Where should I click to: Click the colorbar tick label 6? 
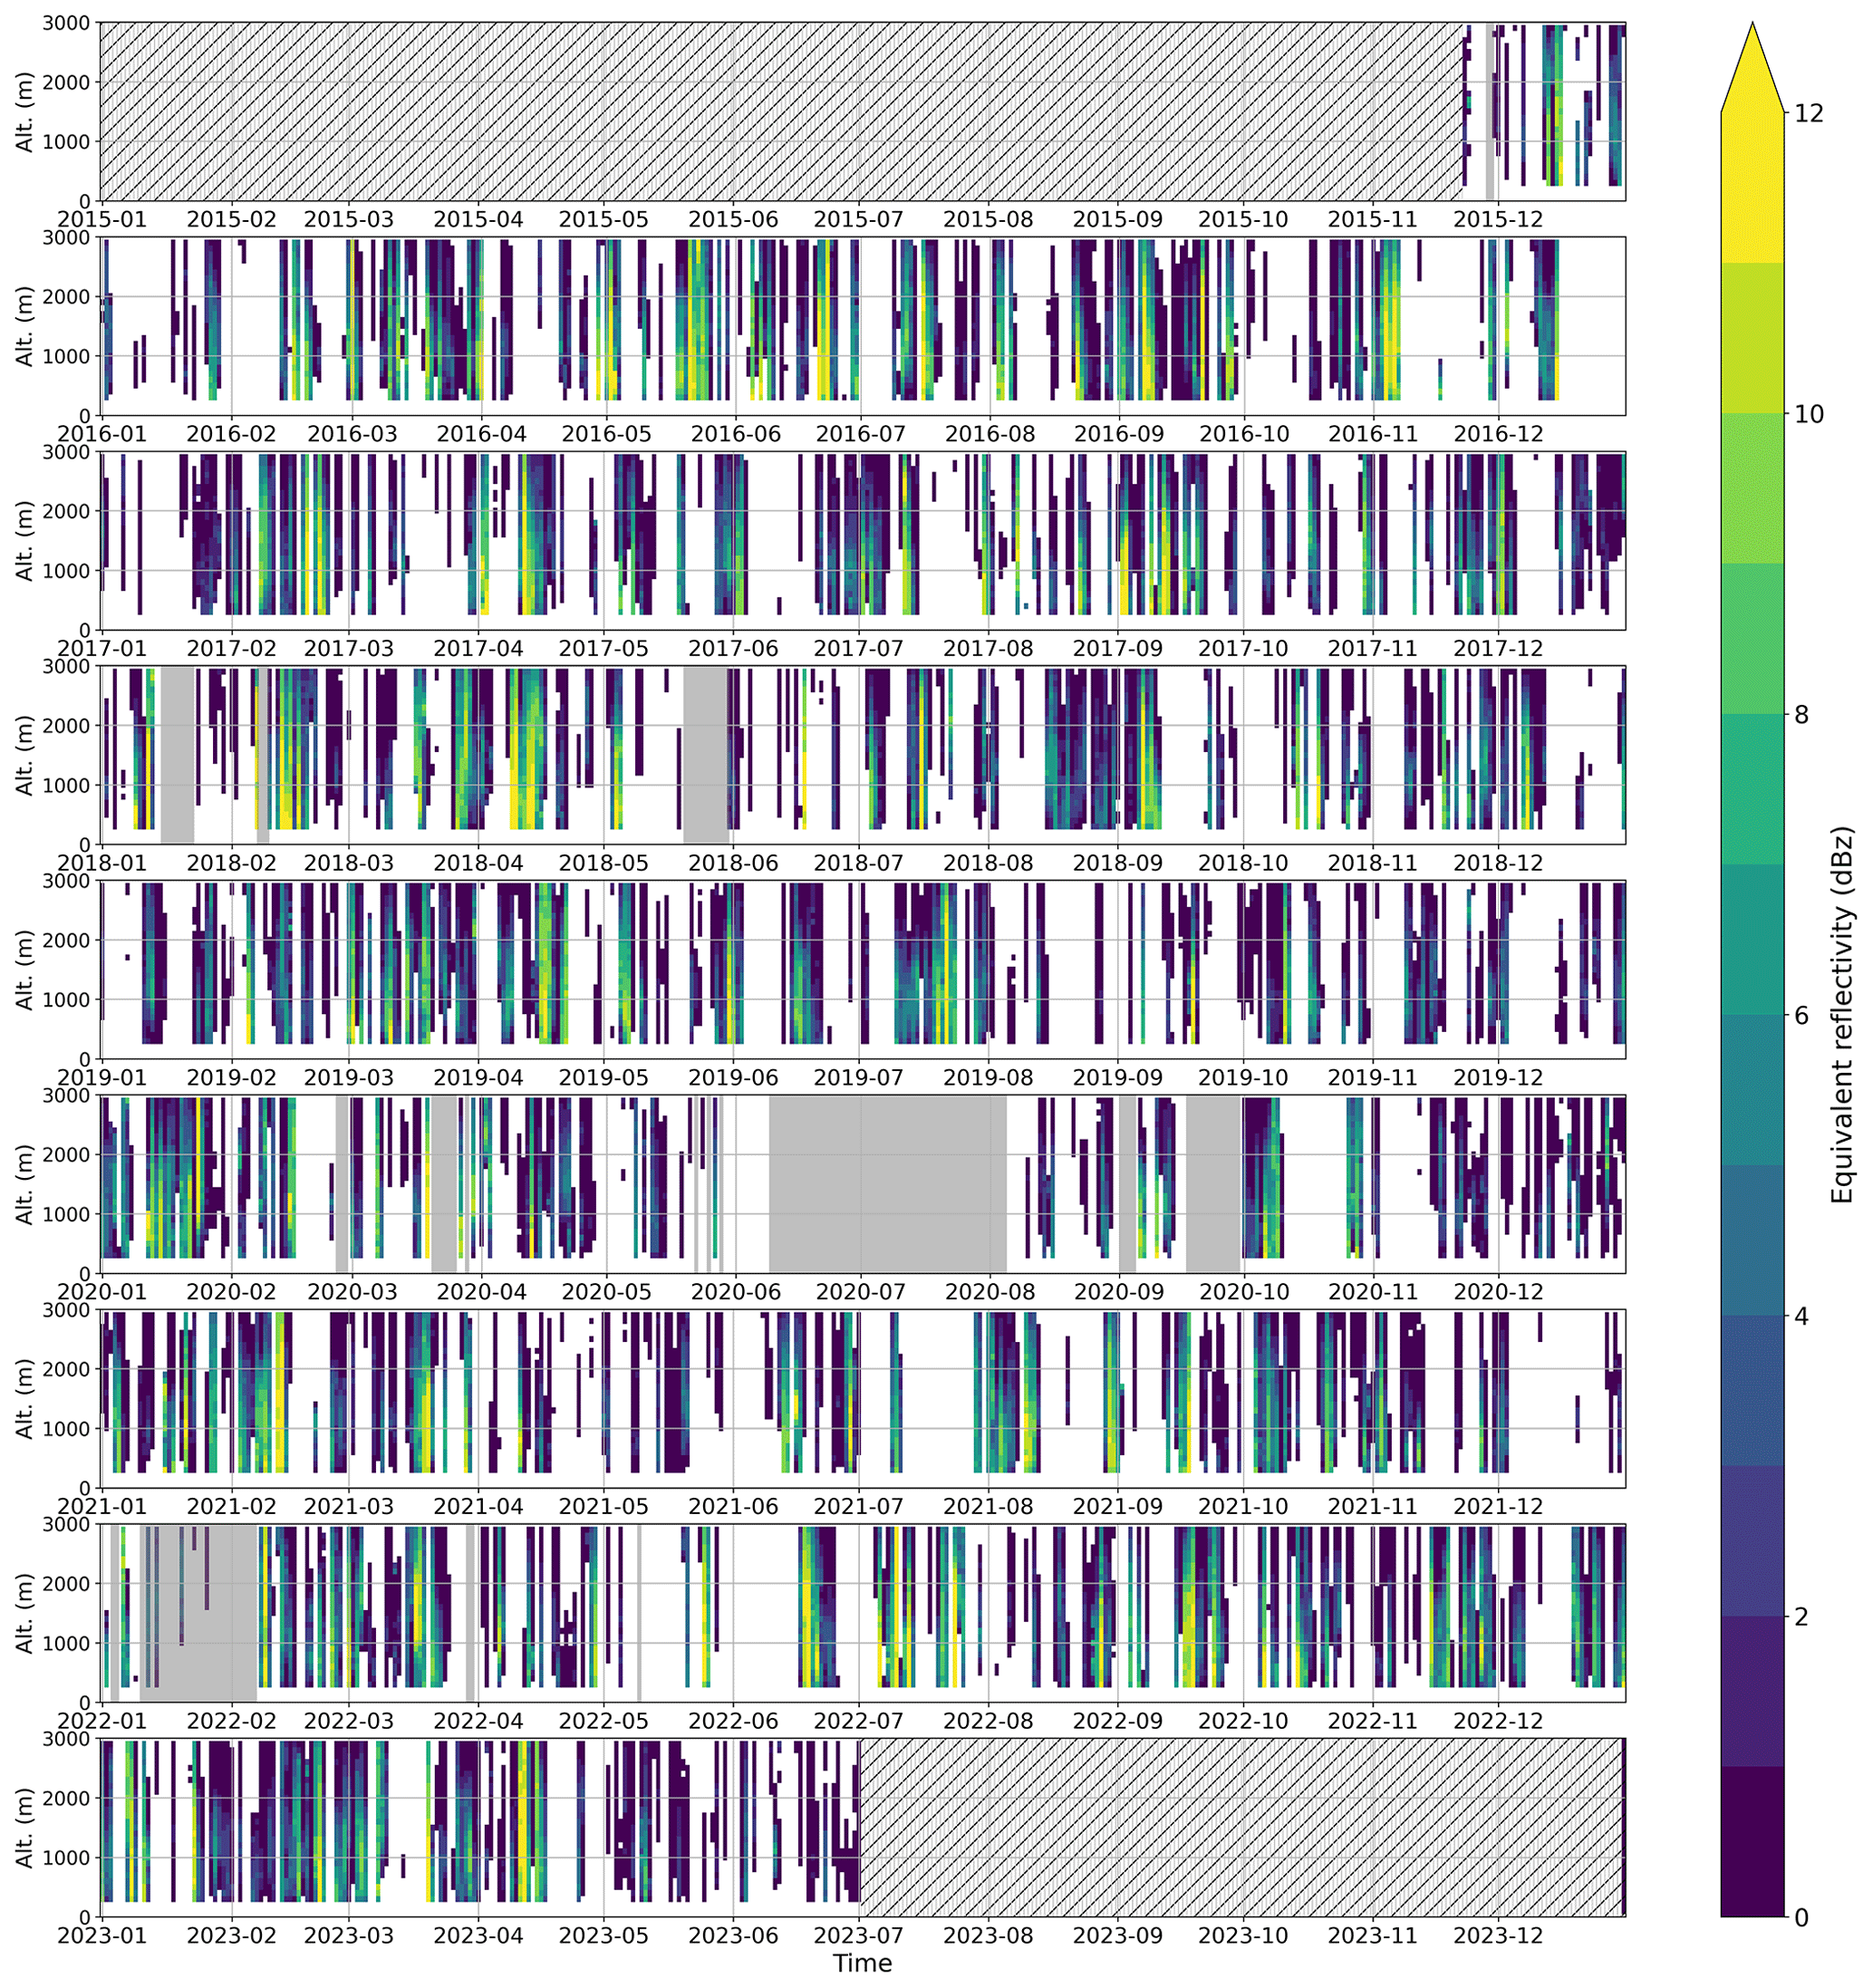click(1802, 1016)
